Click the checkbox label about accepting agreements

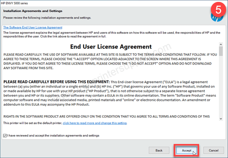click(53, 135)
